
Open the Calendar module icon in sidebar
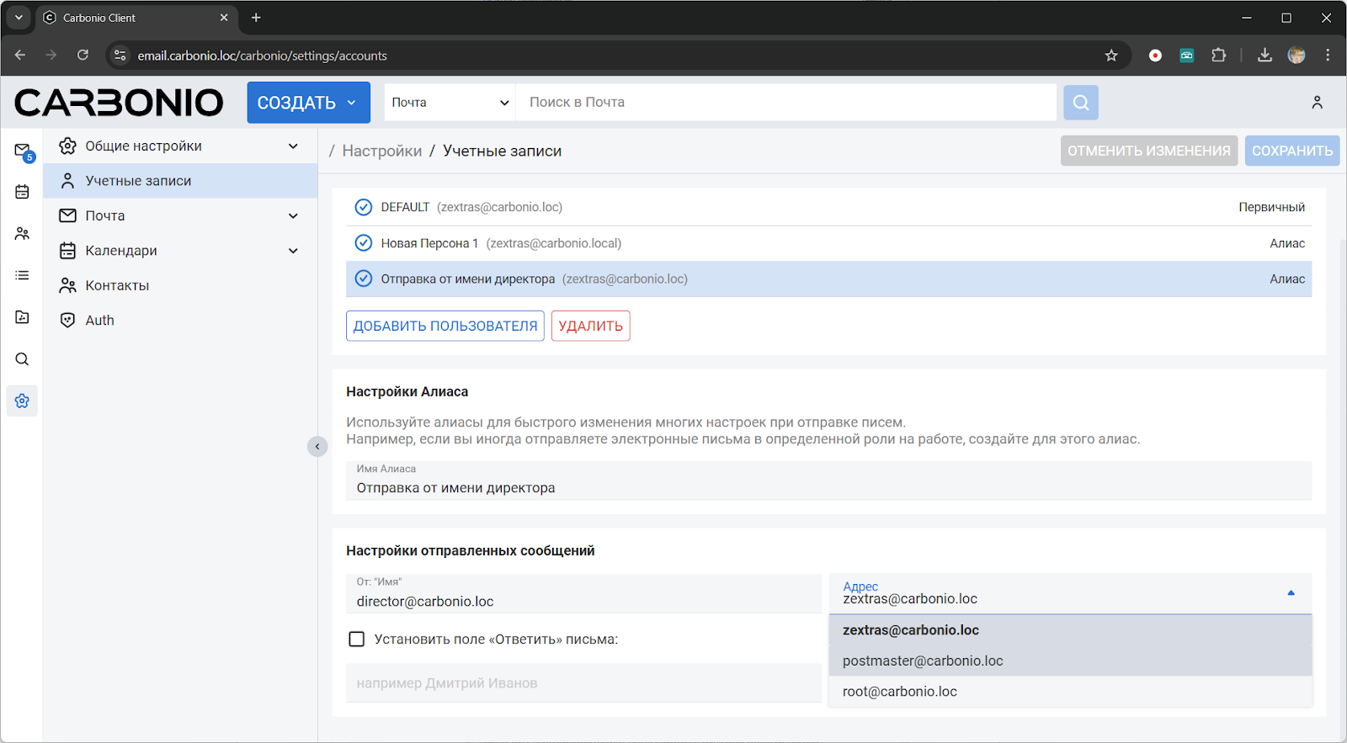point(22,192)
